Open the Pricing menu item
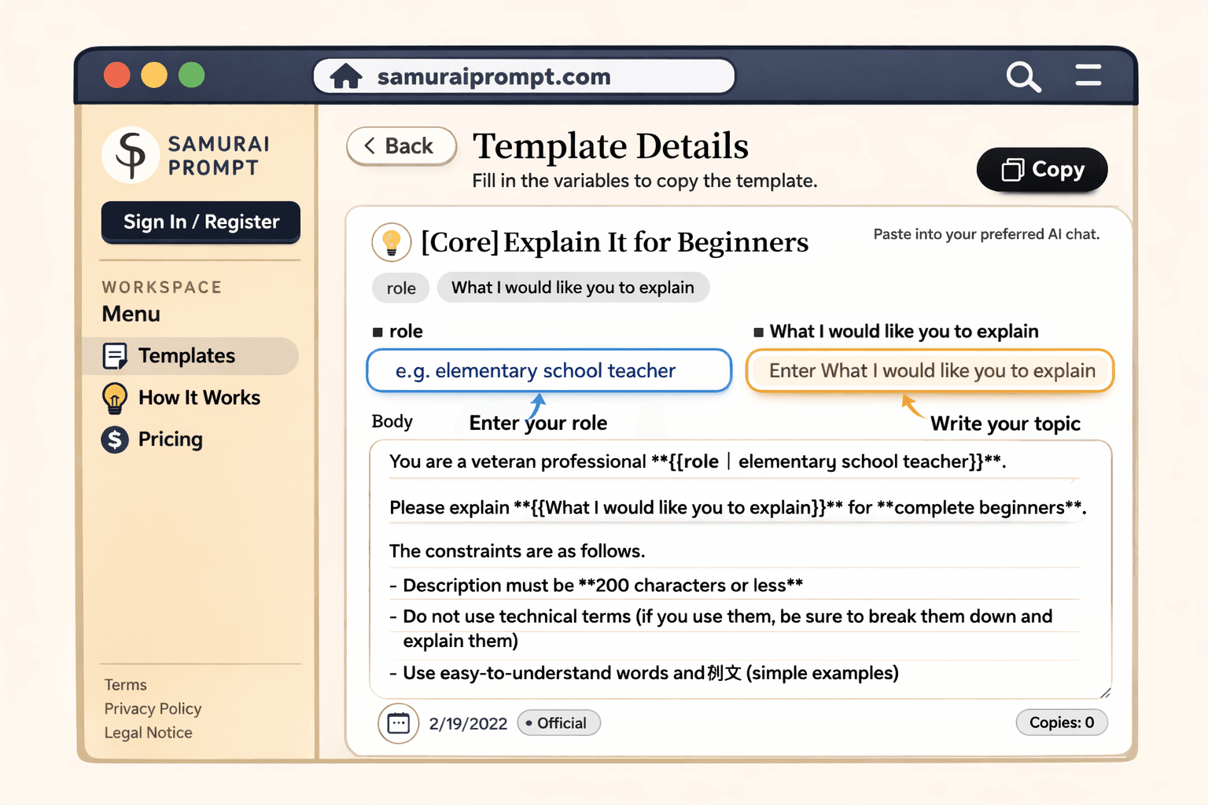Viewport: 1208px width, 805px height. click(x=171, y=439)
